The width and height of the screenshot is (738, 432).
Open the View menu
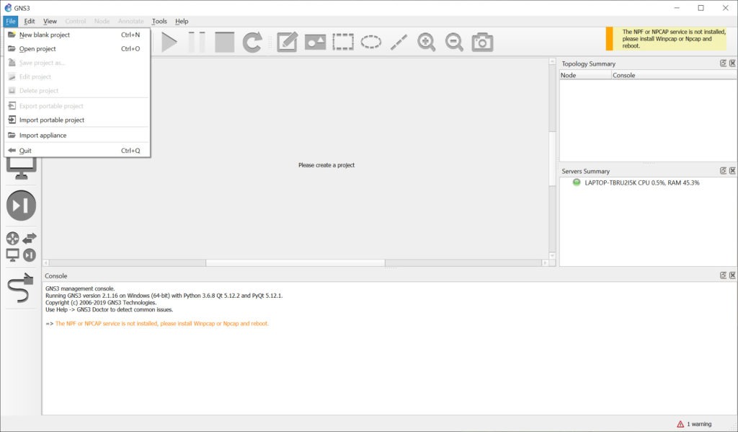pos(50,21)
